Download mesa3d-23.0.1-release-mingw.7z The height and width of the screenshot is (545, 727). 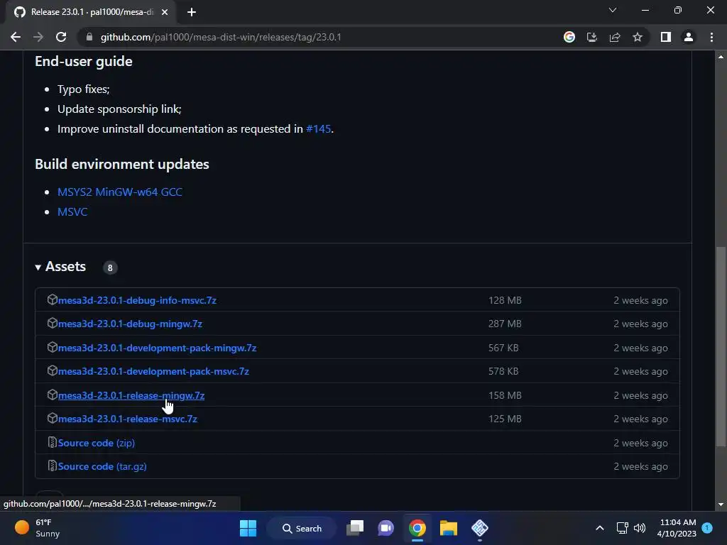coord(131,395)
